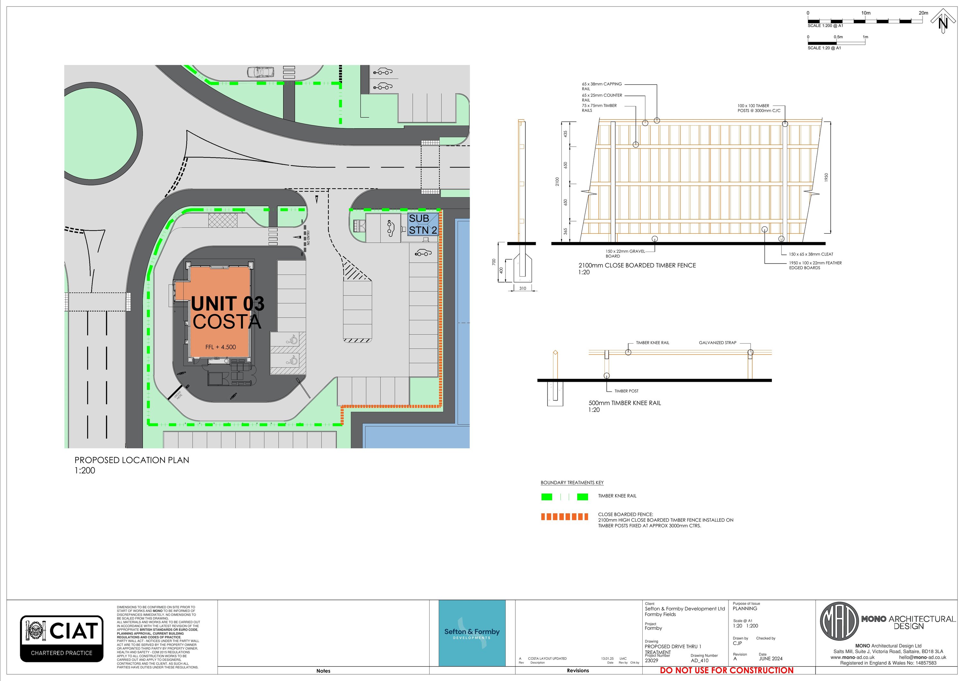
Task: Click the UNIT 03 COSTA building
Action: tap(220, 312)
